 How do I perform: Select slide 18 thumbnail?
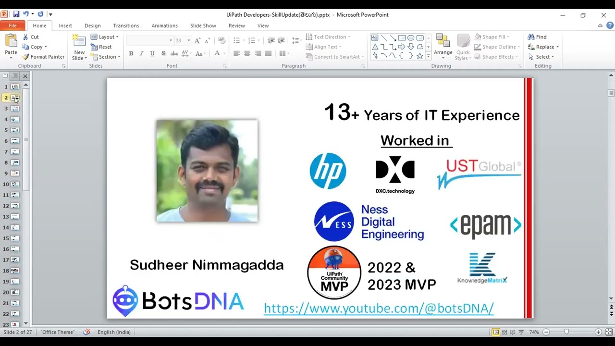(15, 271)
